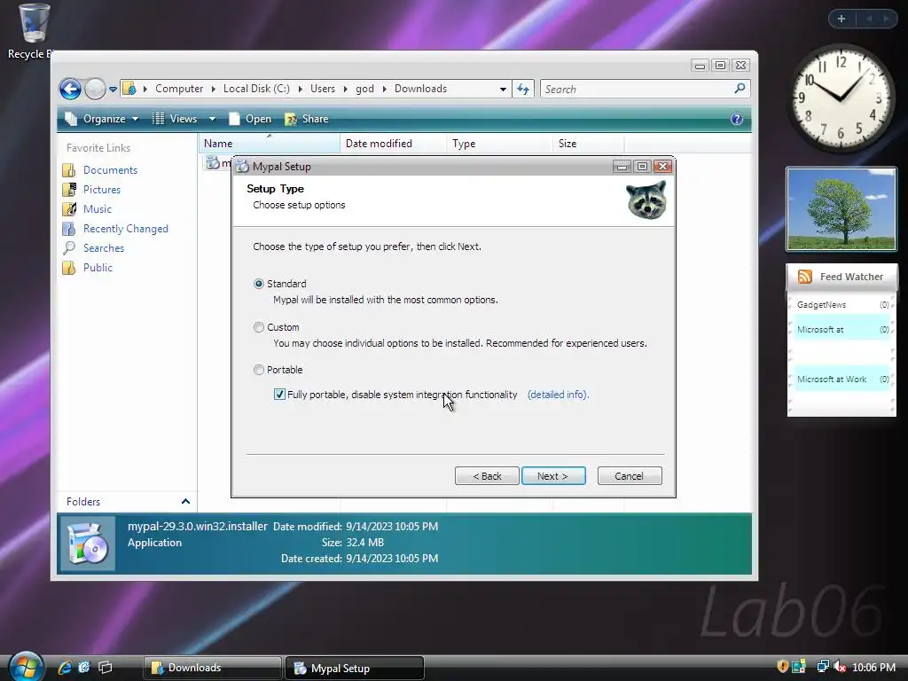Screen dimensions: 908x681
Task: Click the Next button in Mypal Setup
Action: 553,476
